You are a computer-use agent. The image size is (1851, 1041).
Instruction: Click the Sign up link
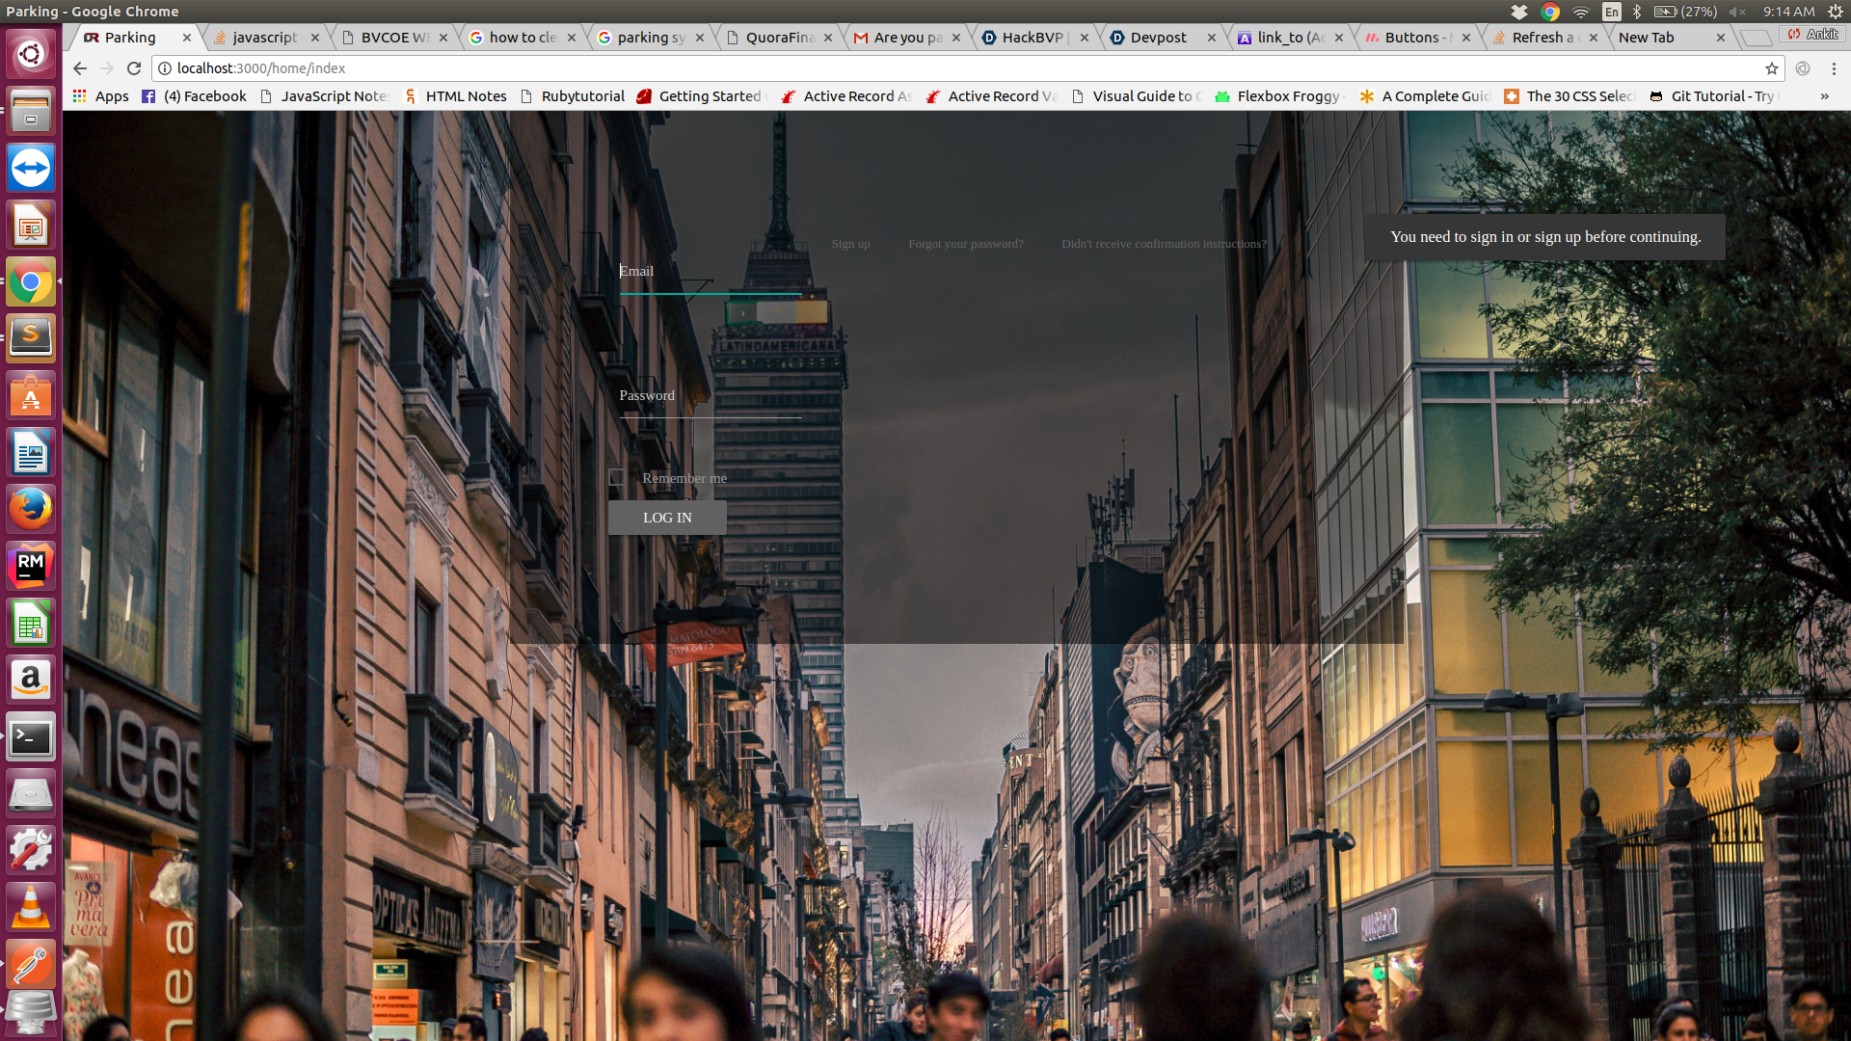pyautogui.click(x=850, y=244)
